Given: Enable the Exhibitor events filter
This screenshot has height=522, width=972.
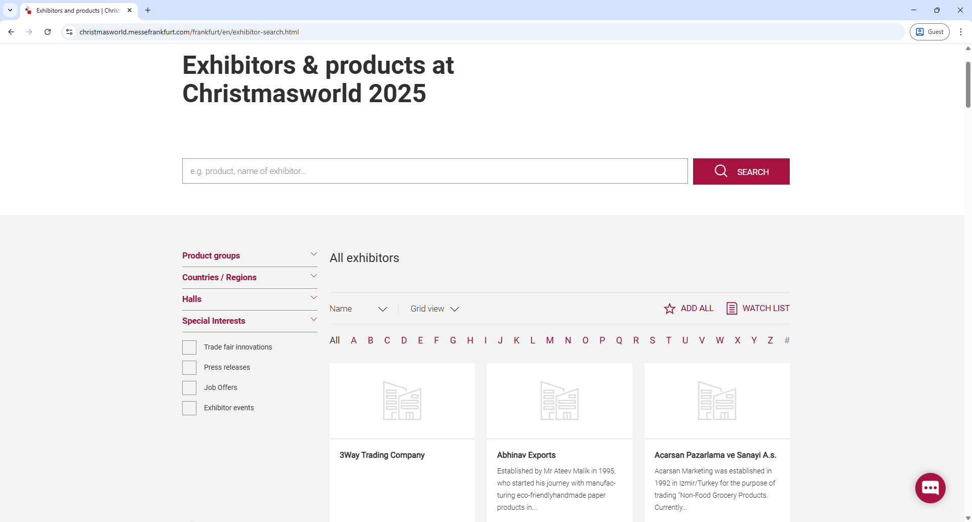Looking at the screenshot, I should point(189,408).
